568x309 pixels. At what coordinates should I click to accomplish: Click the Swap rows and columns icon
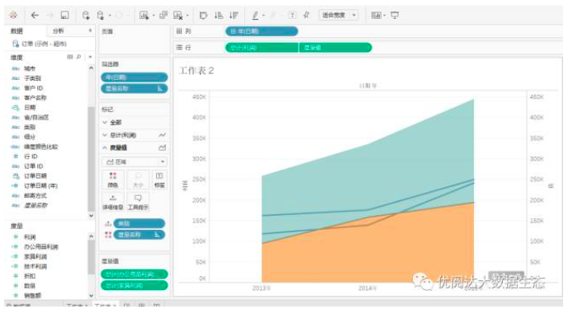[x=203, y=15]
